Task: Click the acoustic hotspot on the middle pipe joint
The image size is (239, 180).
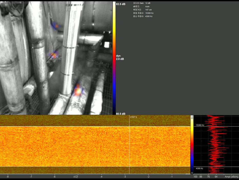Action: [x=54, y=55]
